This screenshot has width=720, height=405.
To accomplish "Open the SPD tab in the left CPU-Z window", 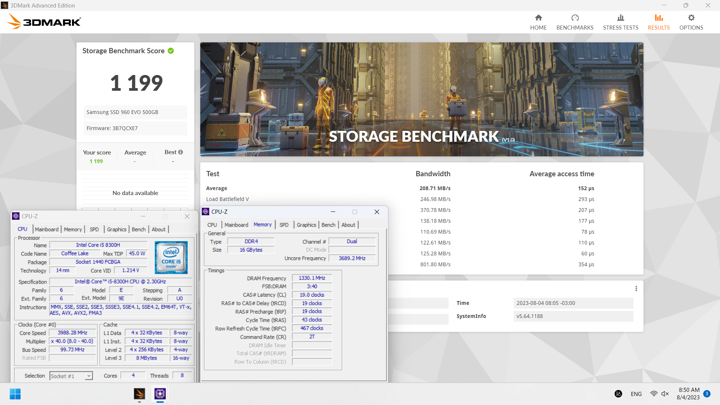I will click(94, 229).
